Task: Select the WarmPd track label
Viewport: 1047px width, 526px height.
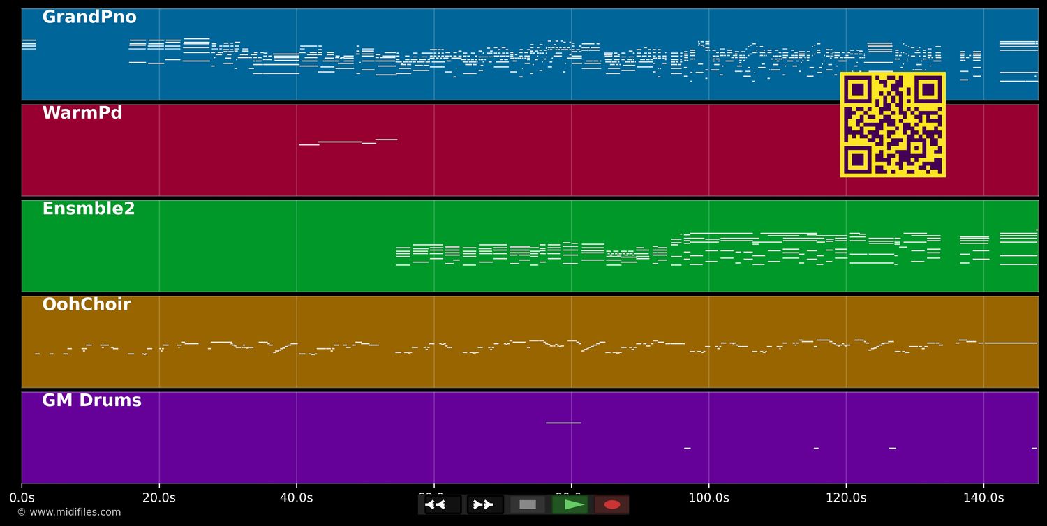Action: [82, 113]
